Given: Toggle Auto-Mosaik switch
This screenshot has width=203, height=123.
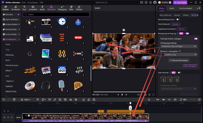Looking at the screenshot, I should pos(179,73).
